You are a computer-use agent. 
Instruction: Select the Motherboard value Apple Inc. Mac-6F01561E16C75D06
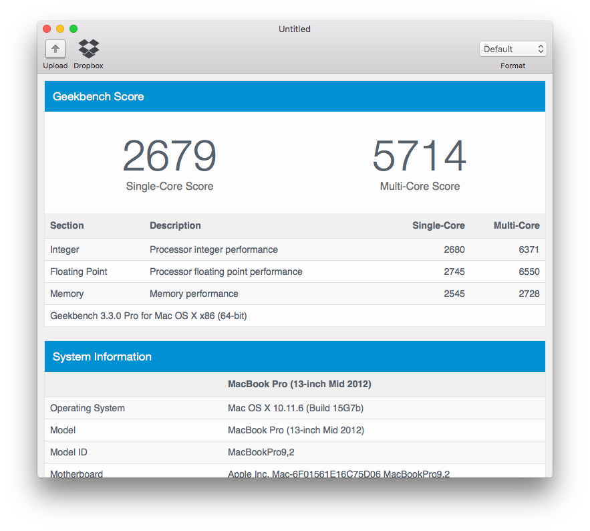pyautogui.click(x=339, y=473)
